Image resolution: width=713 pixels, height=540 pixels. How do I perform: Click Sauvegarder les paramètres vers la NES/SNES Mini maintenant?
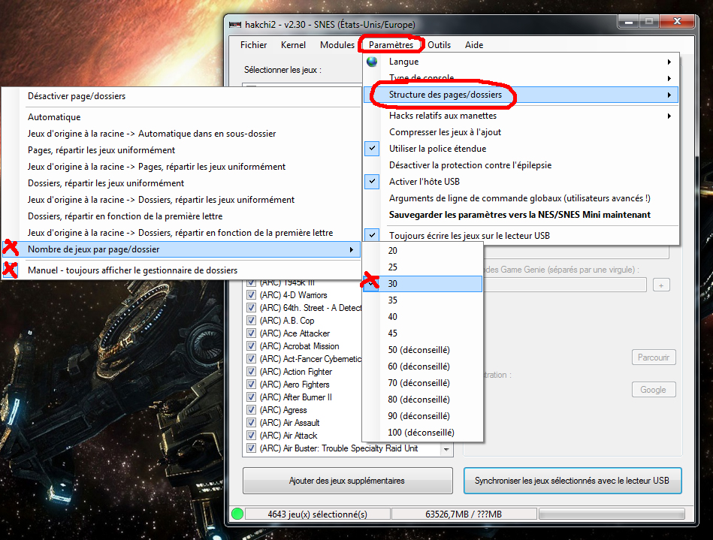[x=521, y=215]
